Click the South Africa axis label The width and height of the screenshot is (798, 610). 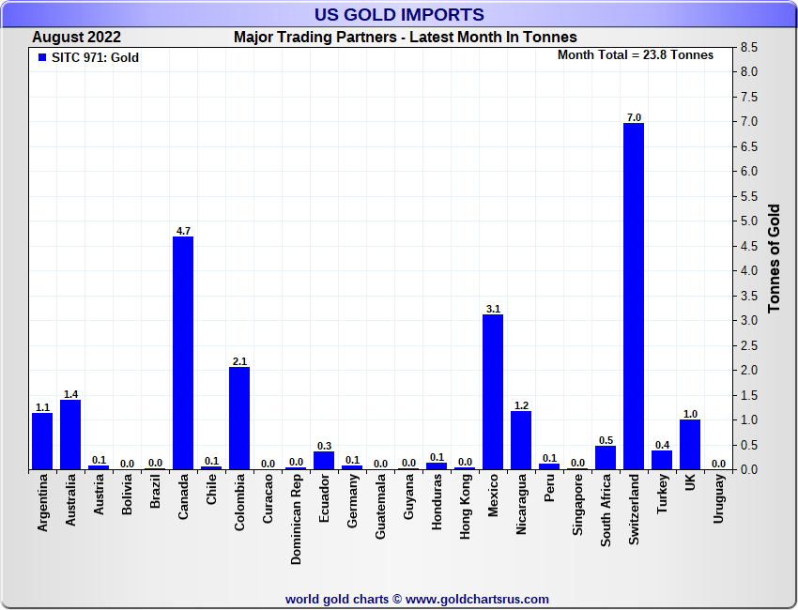(x=606, y=511)
